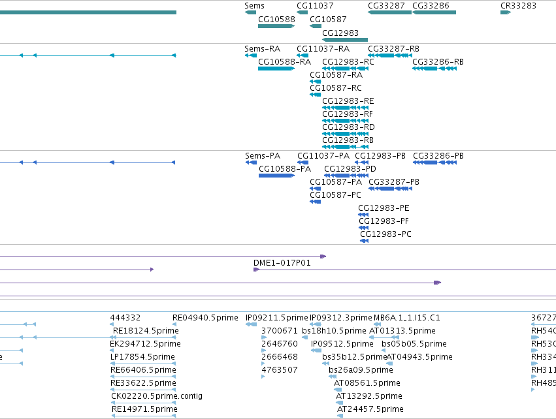Select the LP17854.5prime EST label
This screenshot has height=419, width=556.
tap(142, 358)
